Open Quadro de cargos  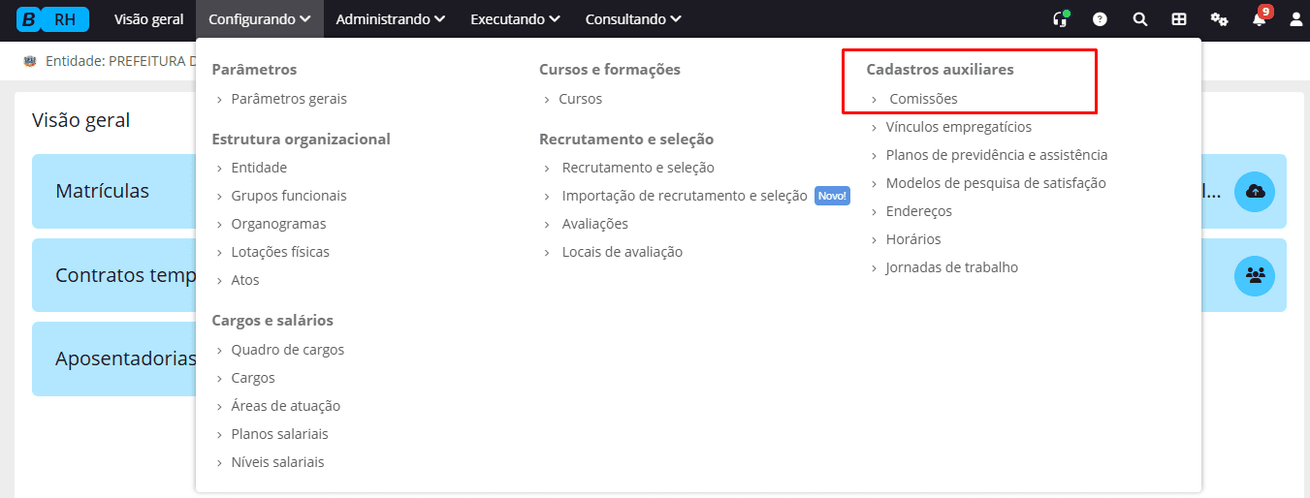[x=288, y=350]
